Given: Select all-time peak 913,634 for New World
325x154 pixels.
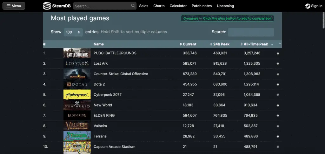Looking at the screenshot, I should [251, 105].
